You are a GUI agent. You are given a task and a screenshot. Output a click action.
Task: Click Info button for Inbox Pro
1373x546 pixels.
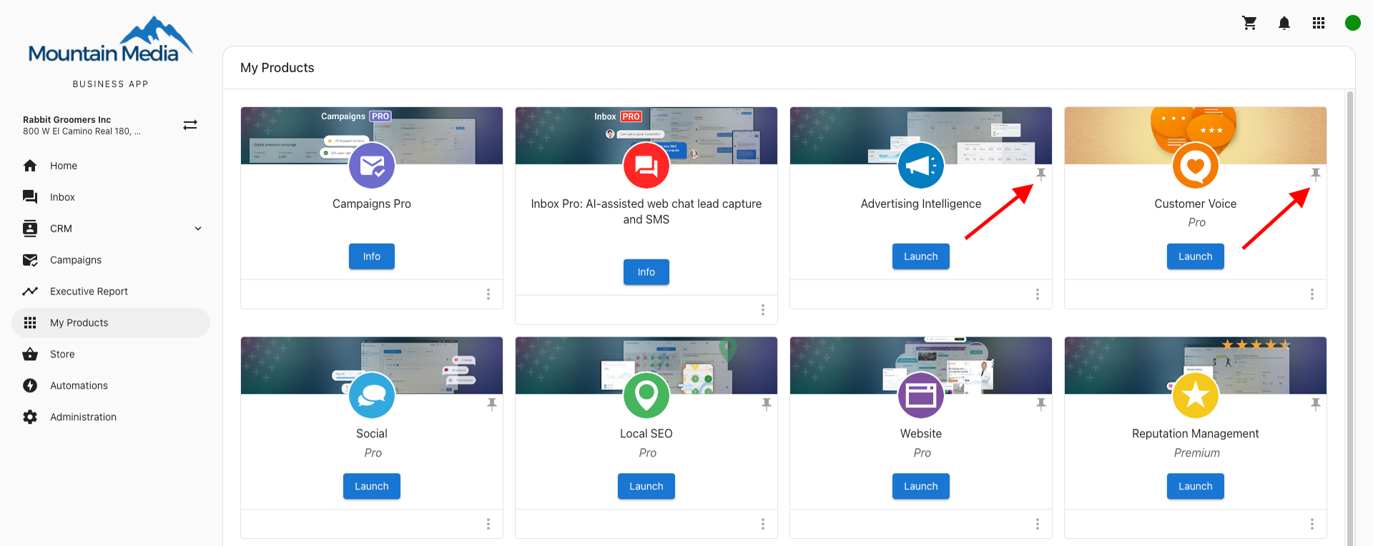point(646,272)
